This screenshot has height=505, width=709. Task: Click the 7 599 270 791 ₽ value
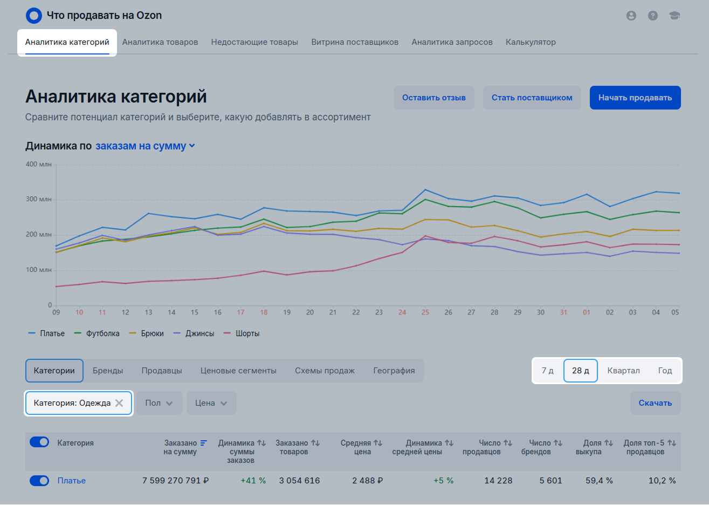point(176,481)
